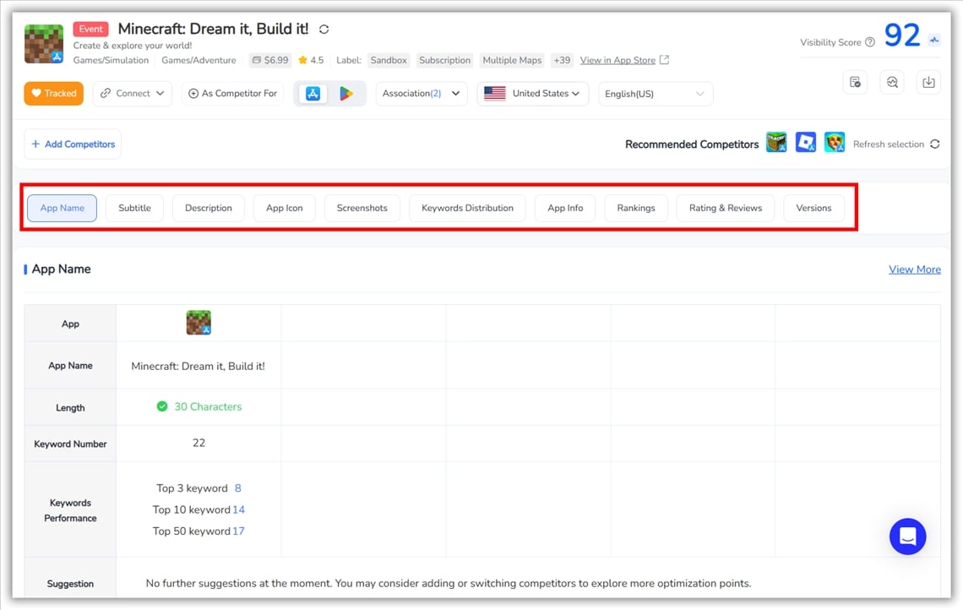The height and width of the screenshot is (610, 963).
Task: Toggle the orange Tracked button
Action: tap(54, 94)
